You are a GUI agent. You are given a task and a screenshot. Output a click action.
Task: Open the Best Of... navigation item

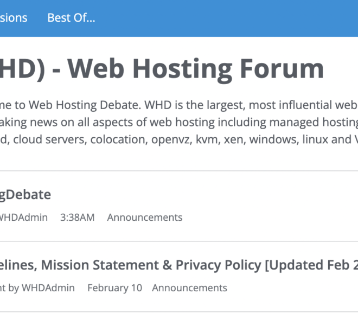pyautogui.click(x=71, y=18)
